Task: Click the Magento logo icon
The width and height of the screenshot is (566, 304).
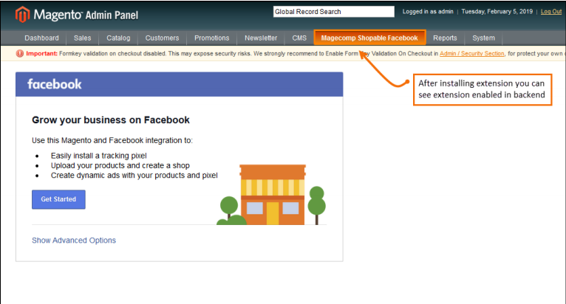Action: (x=23, y=14)
